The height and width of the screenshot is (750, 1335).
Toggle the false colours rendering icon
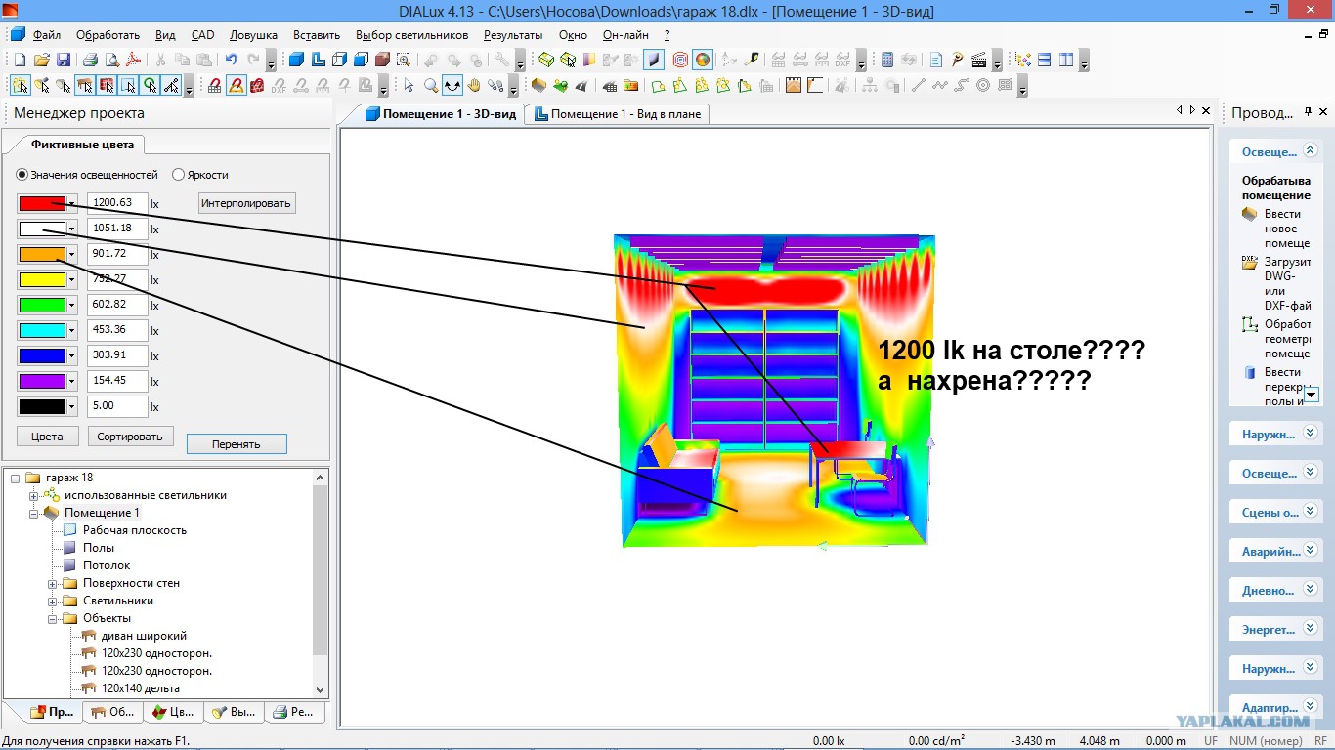(x=702, y=60)
